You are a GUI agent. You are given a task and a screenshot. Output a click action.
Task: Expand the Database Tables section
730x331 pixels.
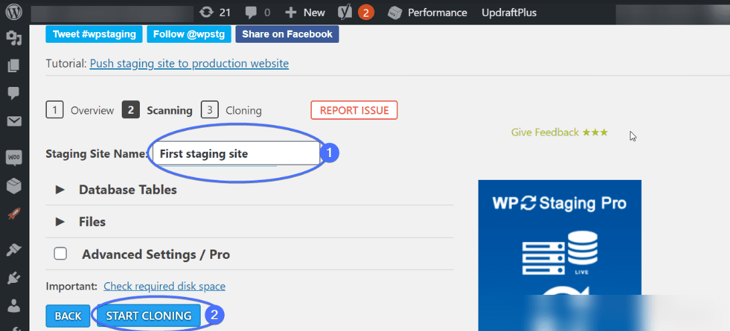click(116, 189)
